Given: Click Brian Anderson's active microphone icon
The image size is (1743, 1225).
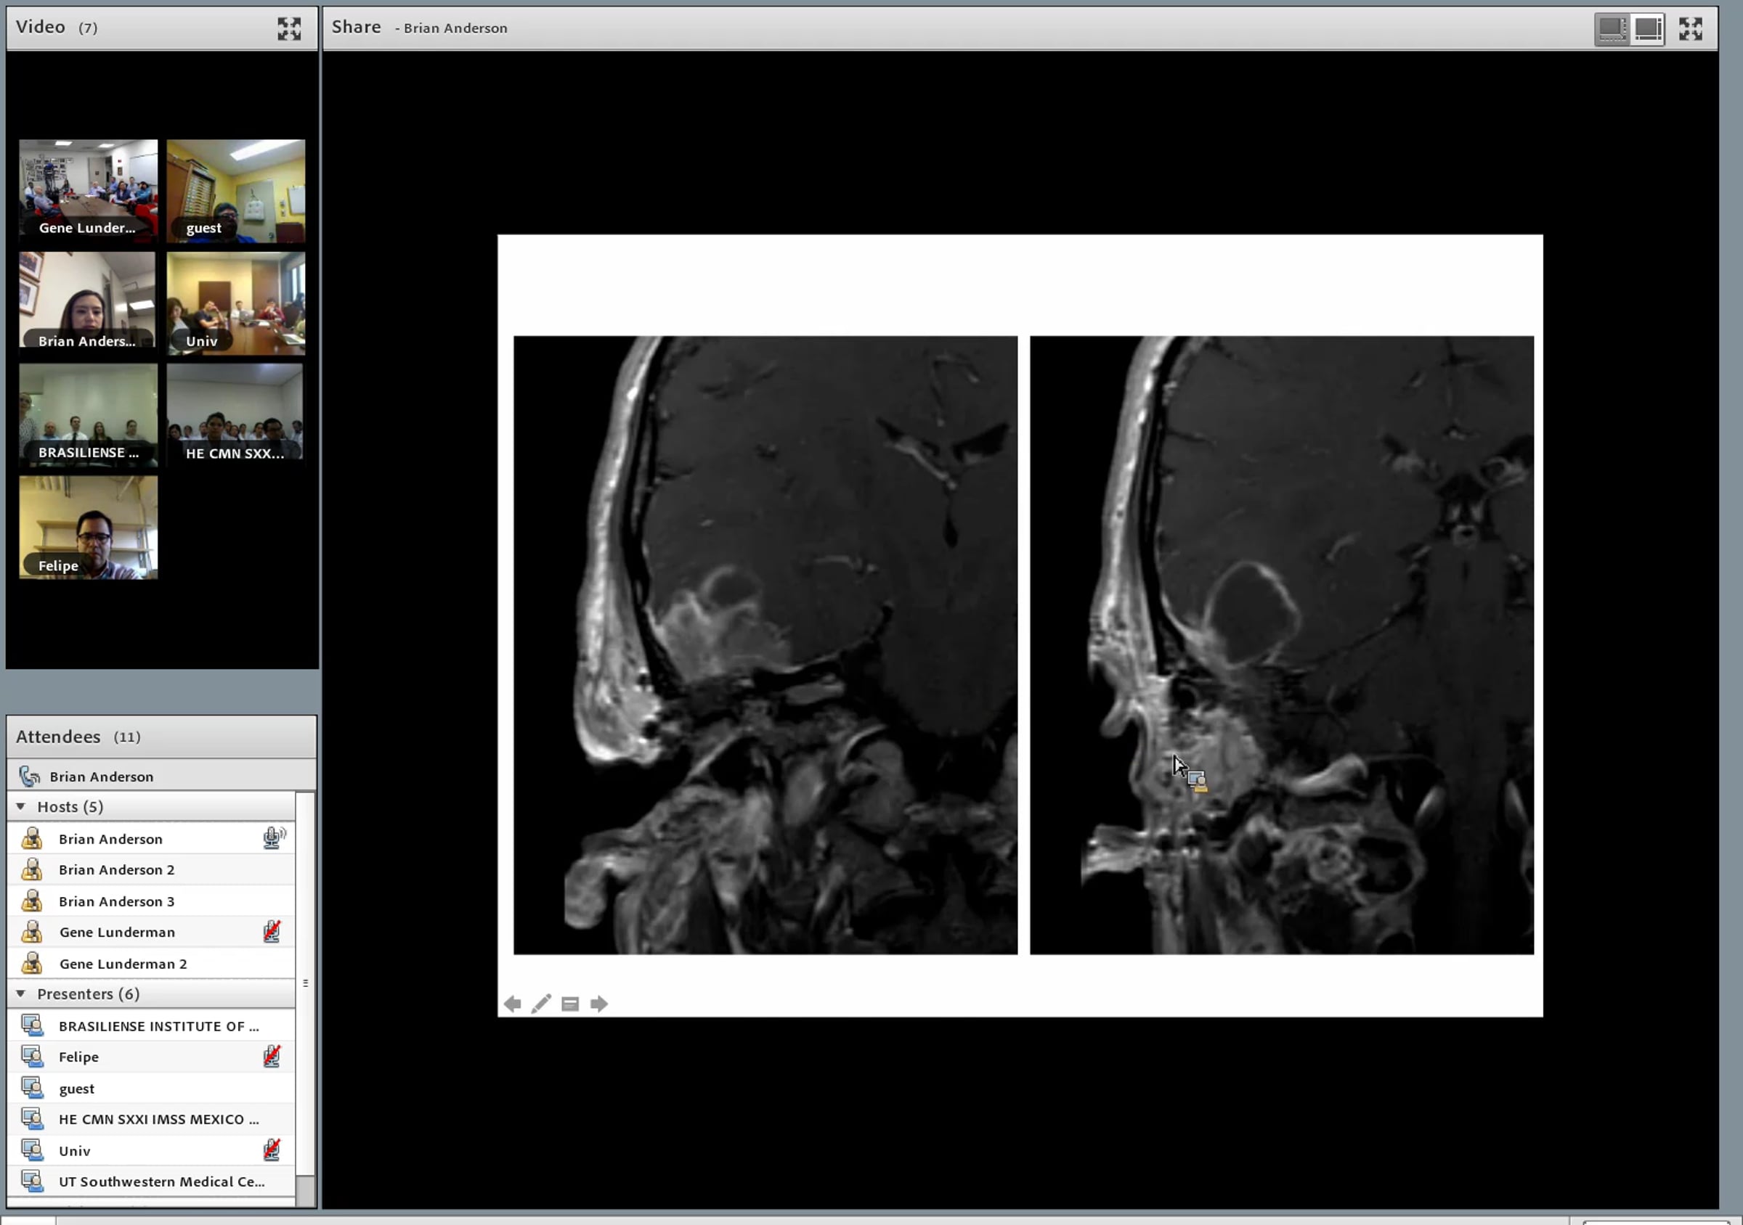Looking at the screenshot, I should pos(273,837).
